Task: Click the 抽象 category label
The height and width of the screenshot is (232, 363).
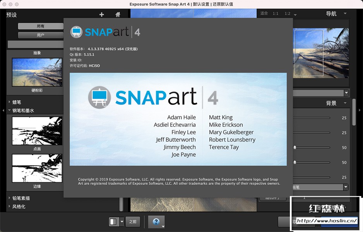Action: pyautogui.click(x=37, y=53)
